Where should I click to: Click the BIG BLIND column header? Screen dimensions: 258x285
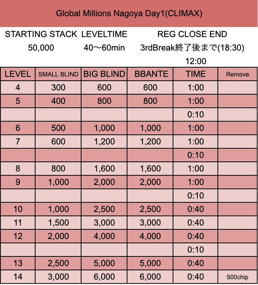pyautogui.click(x=104, y=74)
